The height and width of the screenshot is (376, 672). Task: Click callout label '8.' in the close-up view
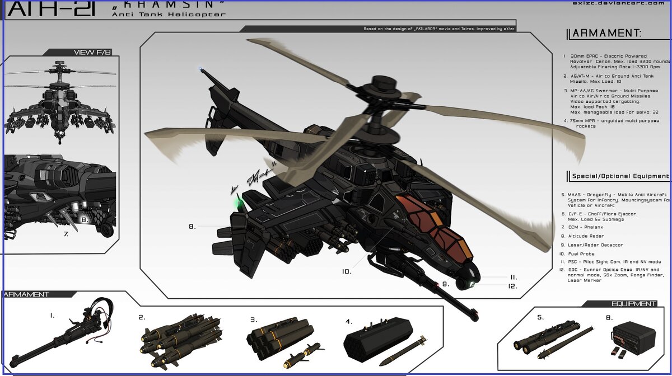click(85, 220)
